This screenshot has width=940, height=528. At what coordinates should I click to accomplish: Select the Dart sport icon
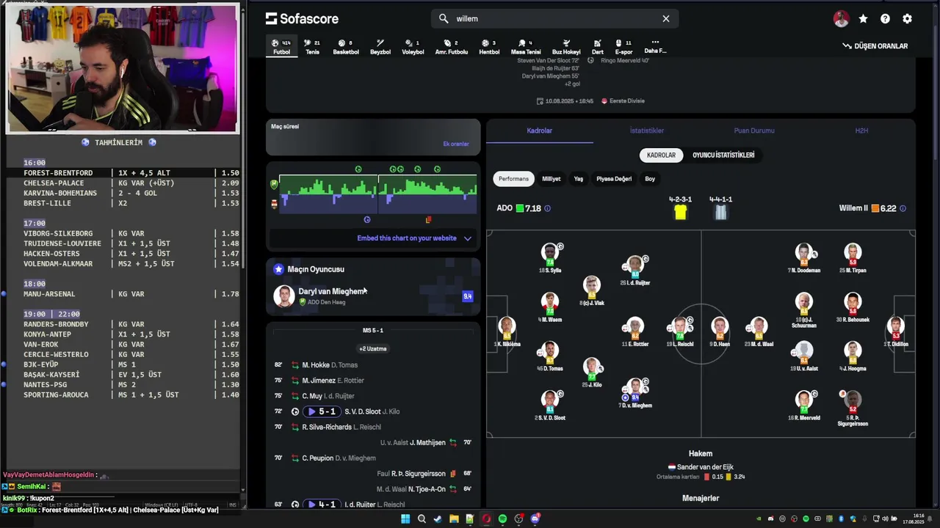[x=598, y=47]
